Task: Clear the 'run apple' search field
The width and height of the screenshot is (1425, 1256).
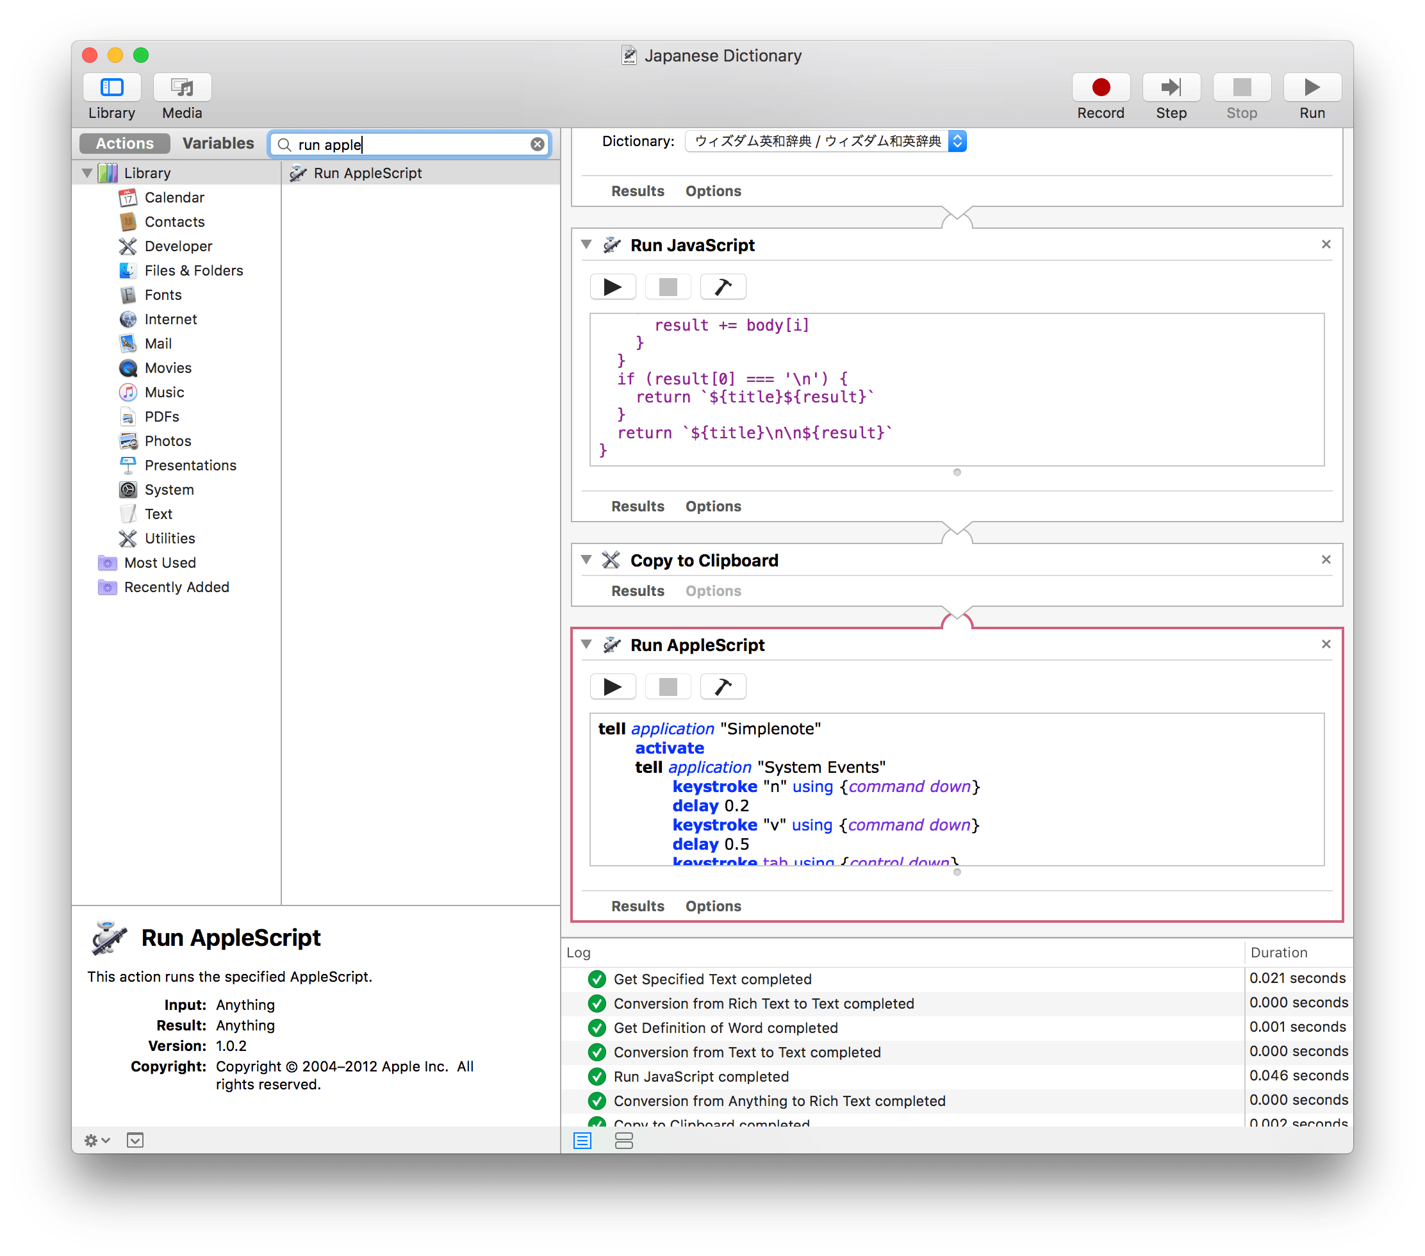Action: point(537,144)
